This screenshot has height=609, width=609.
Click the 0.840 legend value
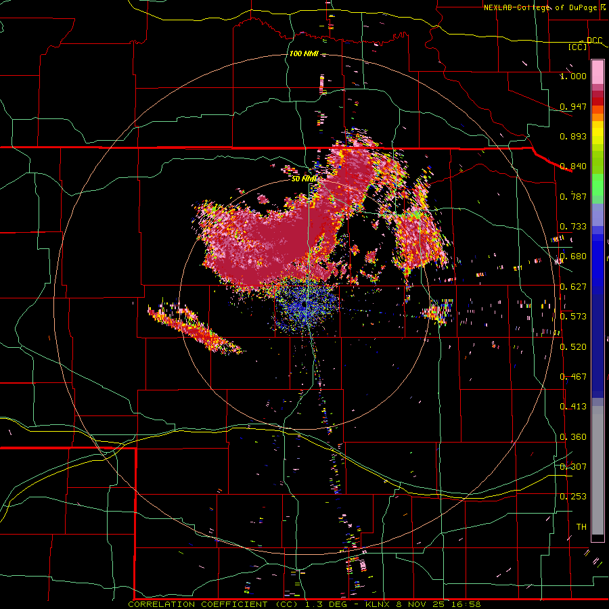[x=573, y=166]
